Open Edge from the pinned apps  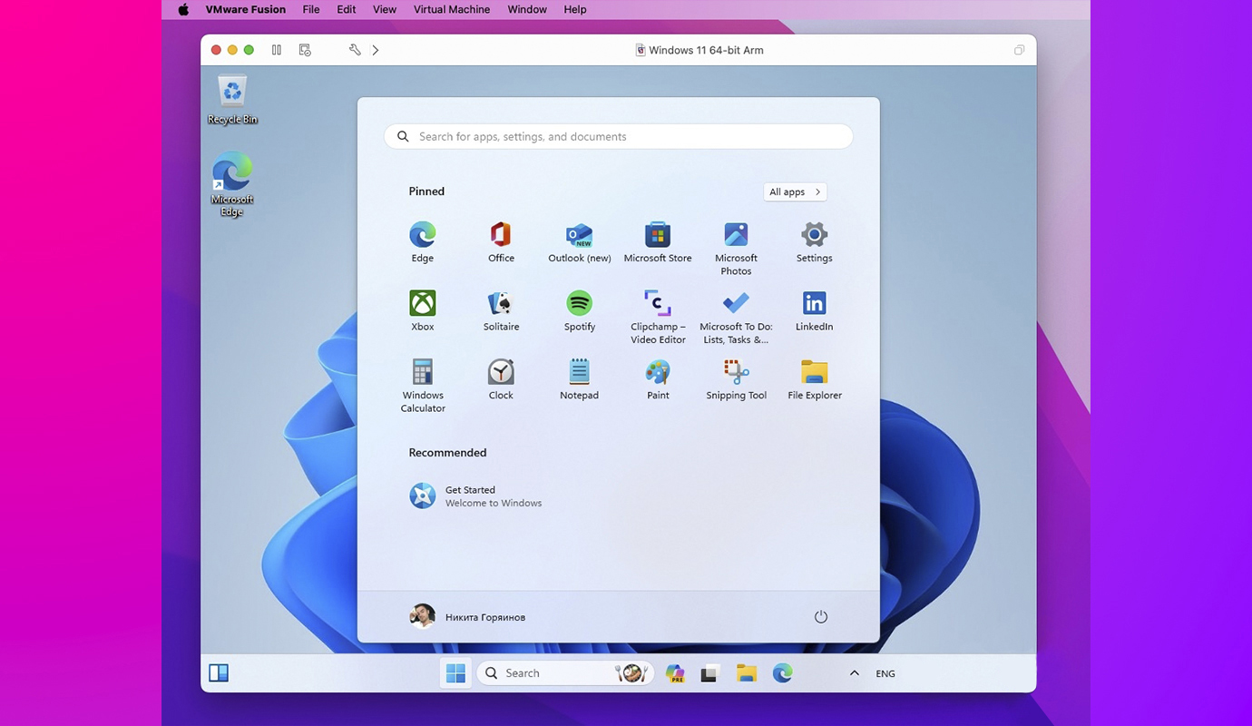(x=422, y=242)
